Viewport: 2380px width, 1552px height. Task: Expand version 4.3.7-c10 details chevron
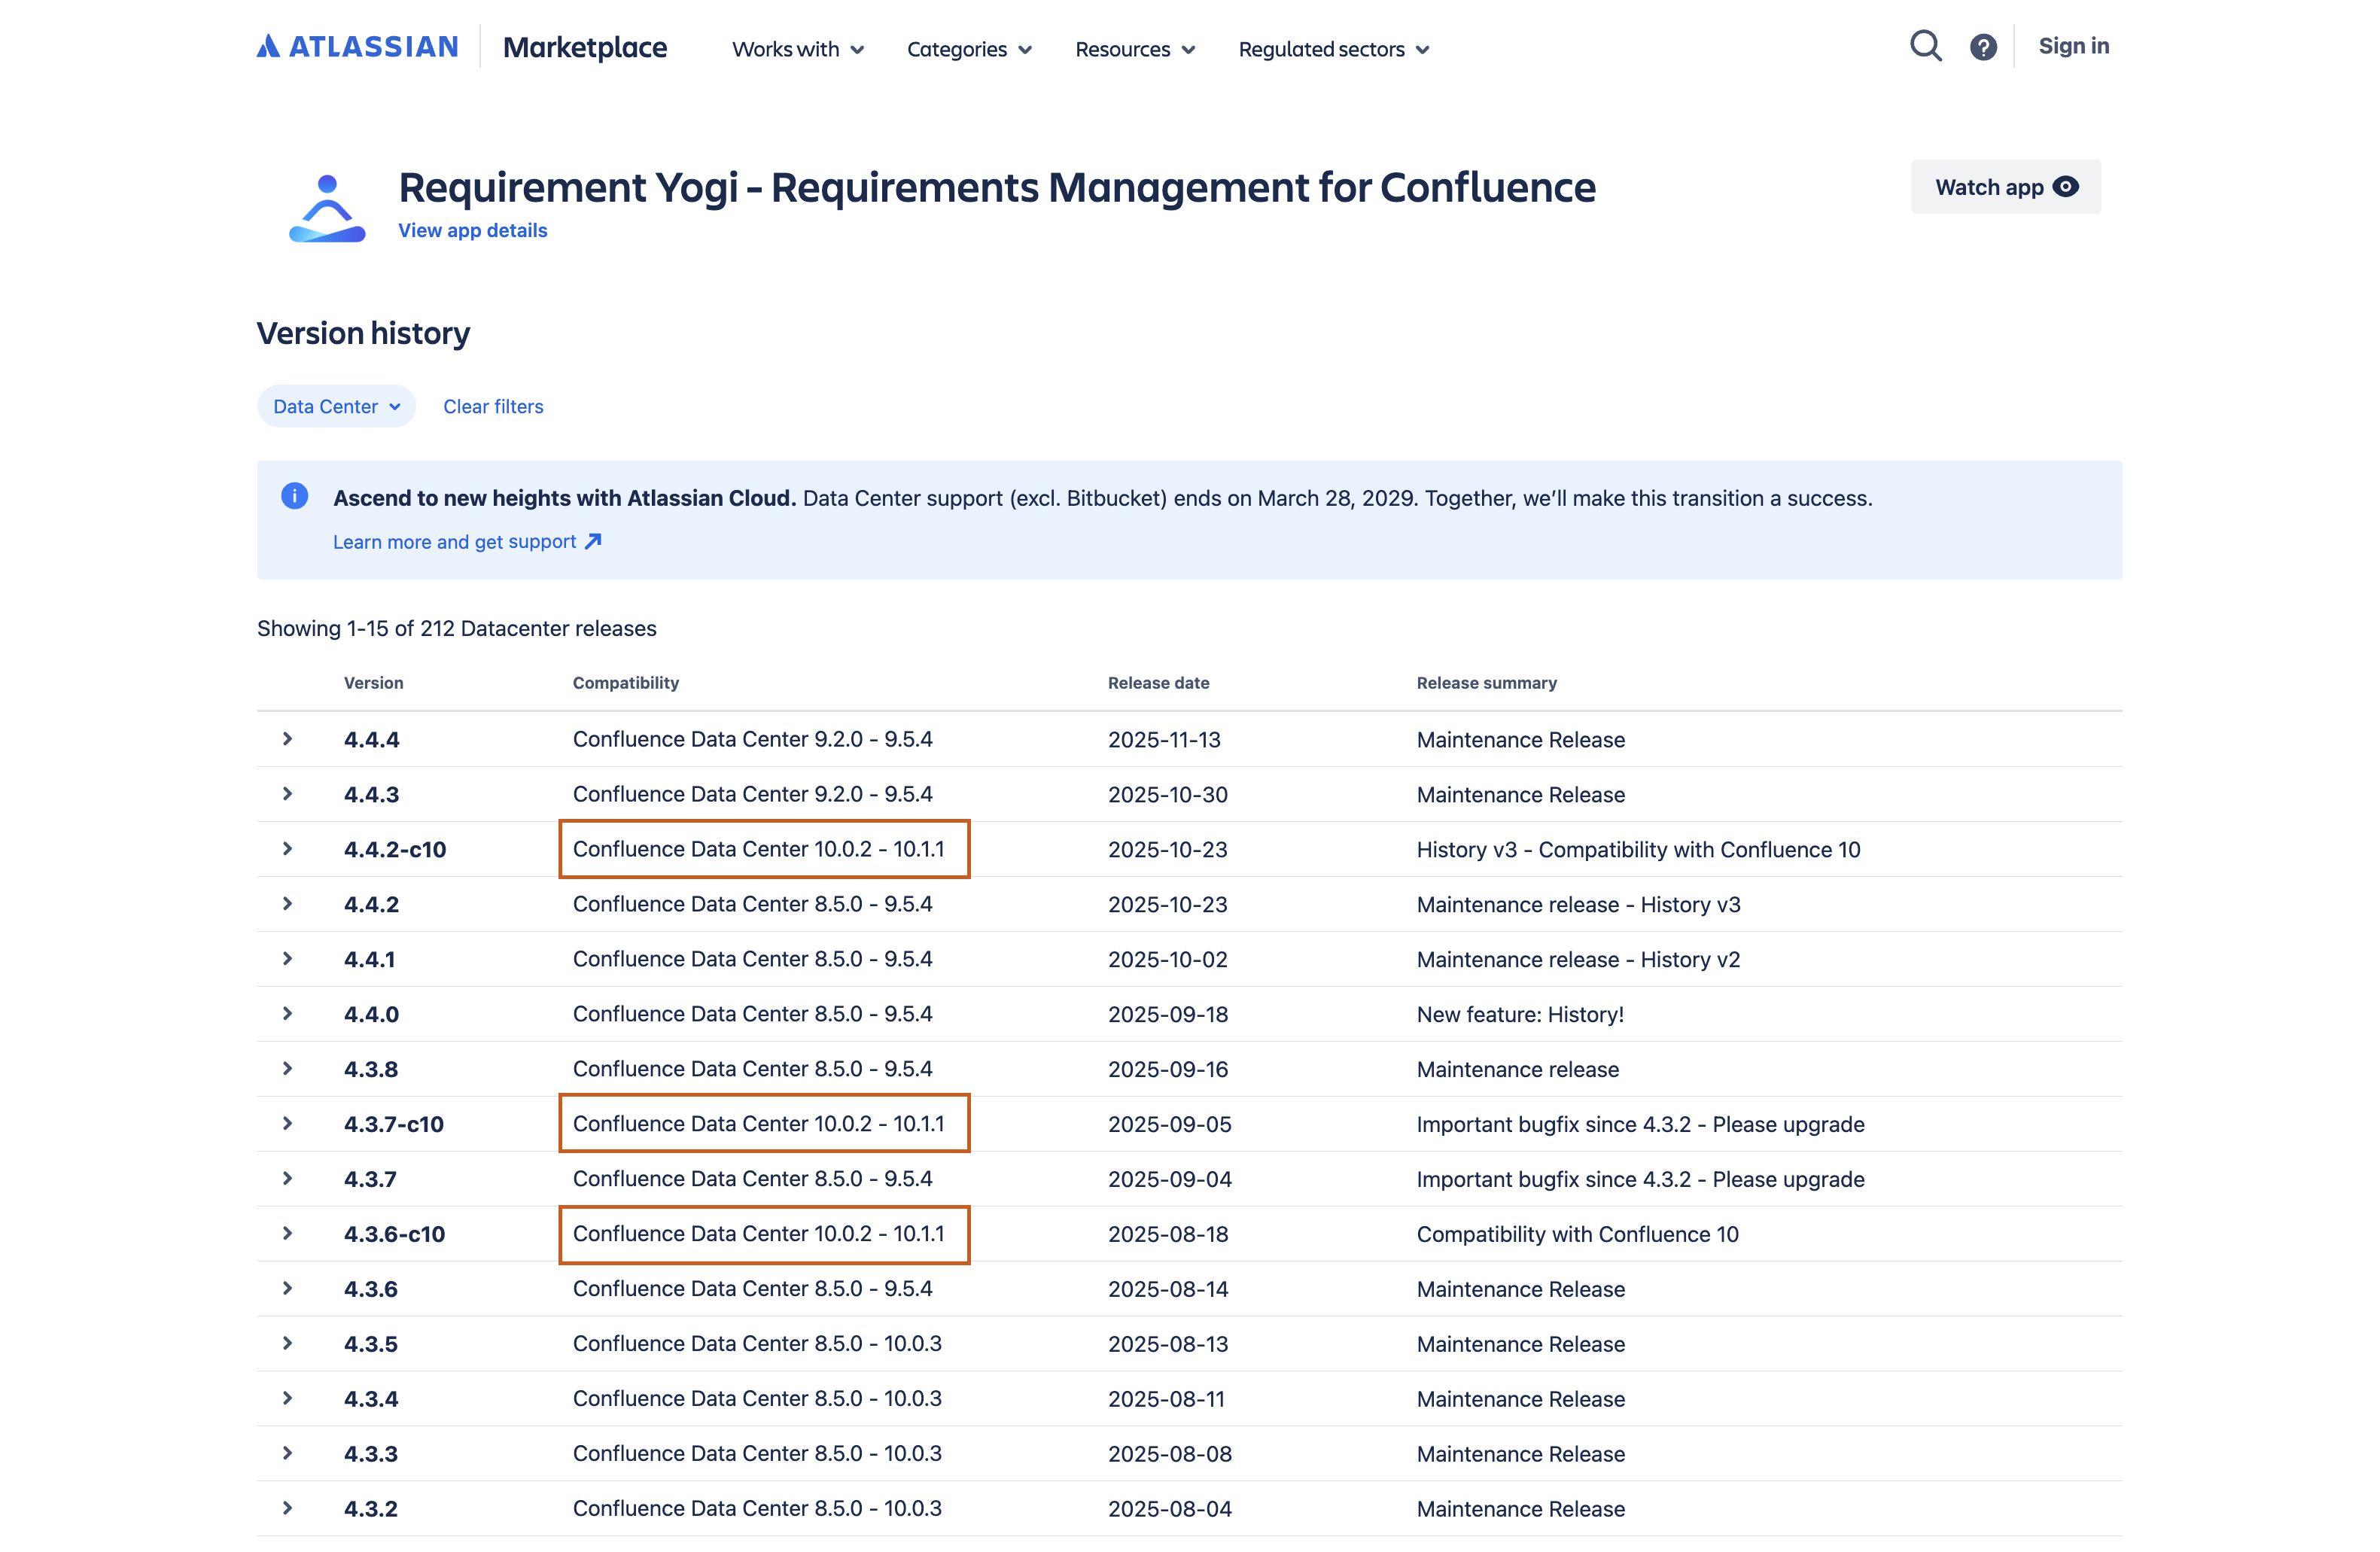coord(287,1124)
